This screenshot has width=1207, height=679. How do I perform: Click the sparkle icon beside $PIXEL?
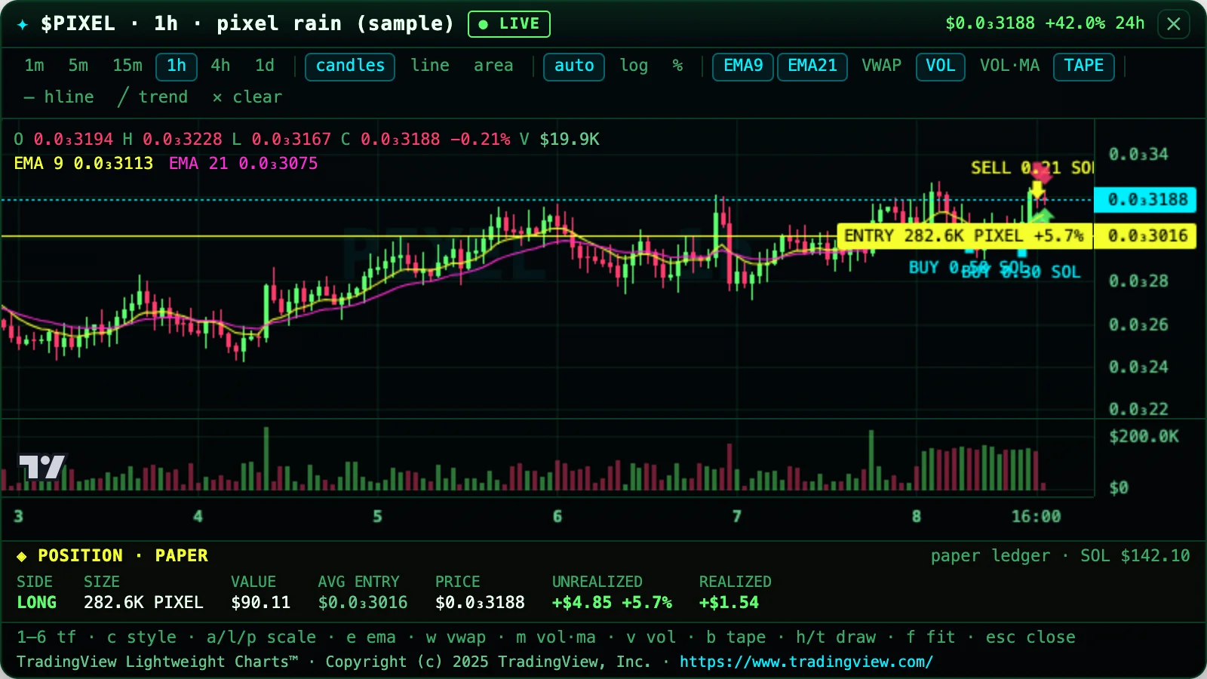(x=23, y=24)
